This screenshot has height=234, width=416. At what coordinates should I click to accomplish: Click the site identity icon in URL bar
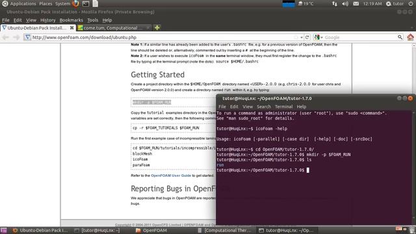pos(27,38)
